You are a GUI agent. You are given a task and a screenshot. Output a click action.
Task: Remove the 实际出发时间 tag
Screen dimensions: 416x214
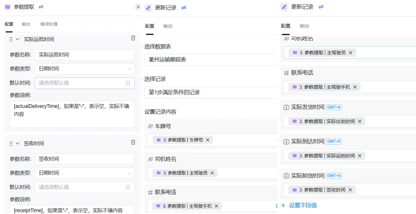pyautogui.click(x=360, y=122)
